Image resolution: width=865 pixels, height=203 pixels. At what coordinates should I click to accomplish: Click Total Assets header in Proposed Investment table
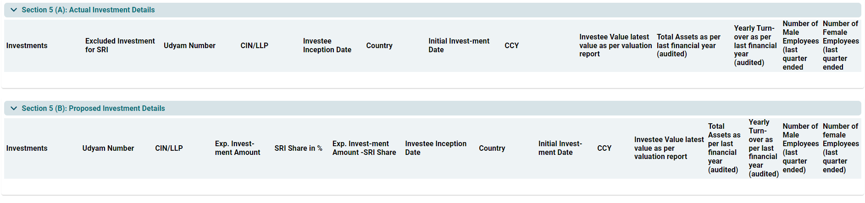point(724,148)
